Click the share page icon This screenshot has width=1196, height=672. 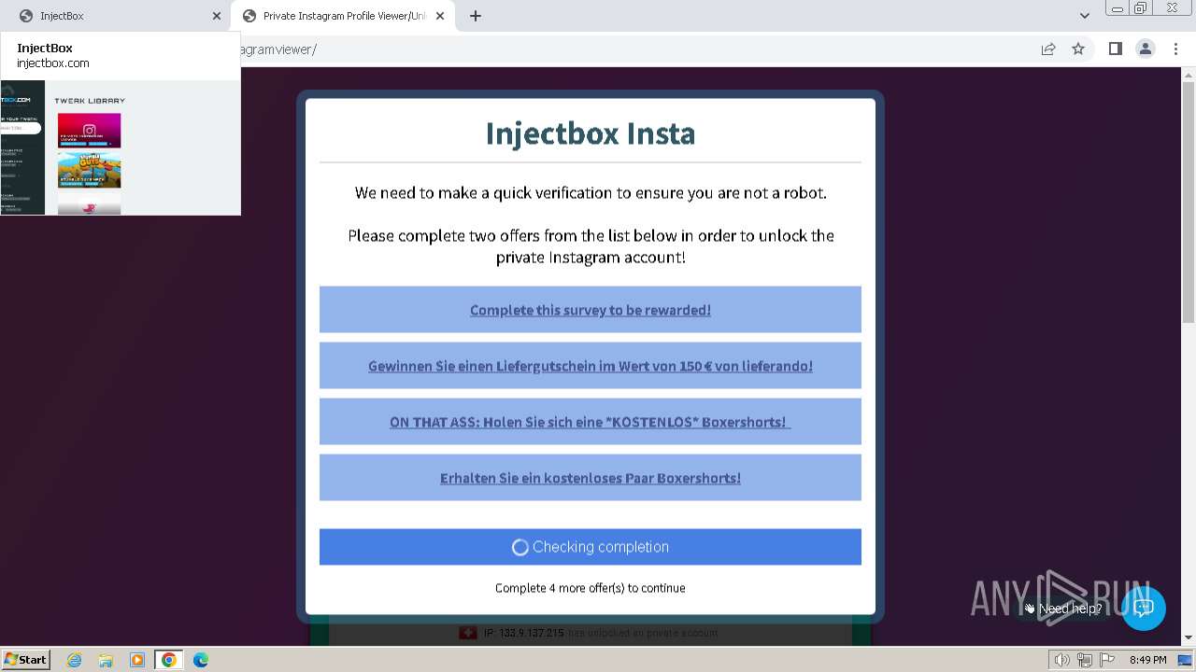click(x=1048, y=49)
